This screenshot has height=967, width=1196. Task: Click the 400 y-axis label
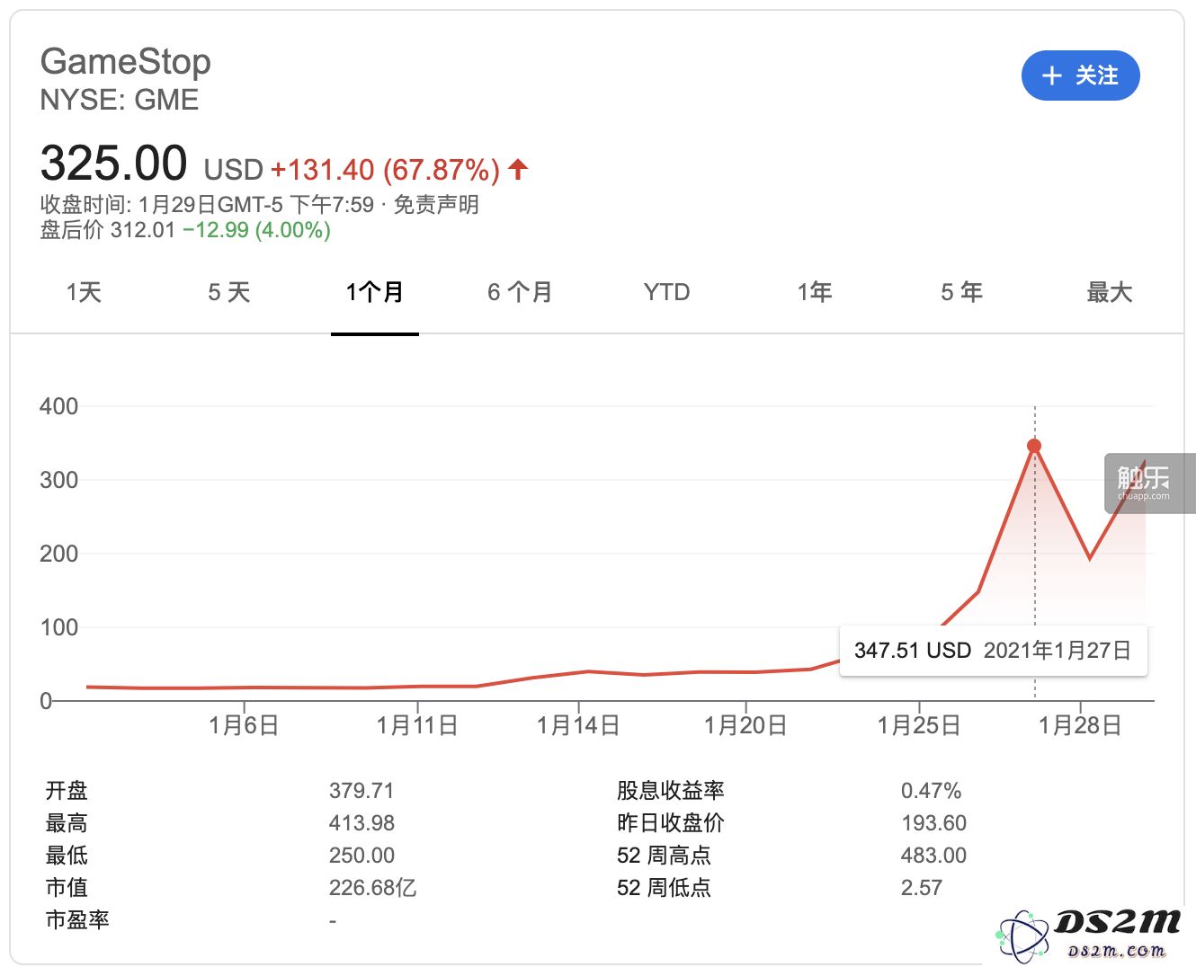pyautogui.click(x=59, y=406)
